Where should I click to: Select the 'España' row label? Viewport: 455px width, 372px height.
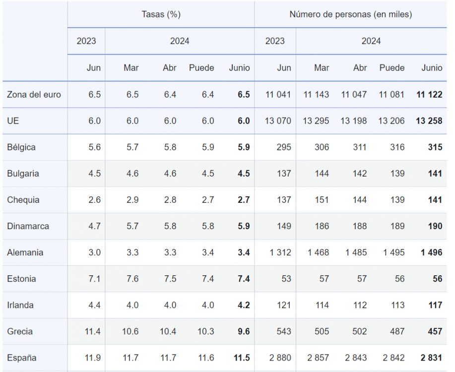(22, 358)
